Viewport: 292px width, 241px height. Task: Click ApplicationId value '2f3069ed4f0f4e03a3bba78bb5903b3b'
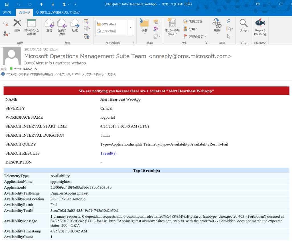81,187
